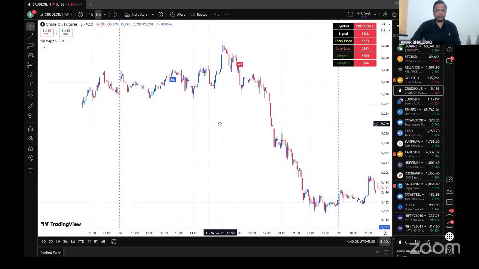Start bar Replay mode
479x269 pixels.
[199, 15]
